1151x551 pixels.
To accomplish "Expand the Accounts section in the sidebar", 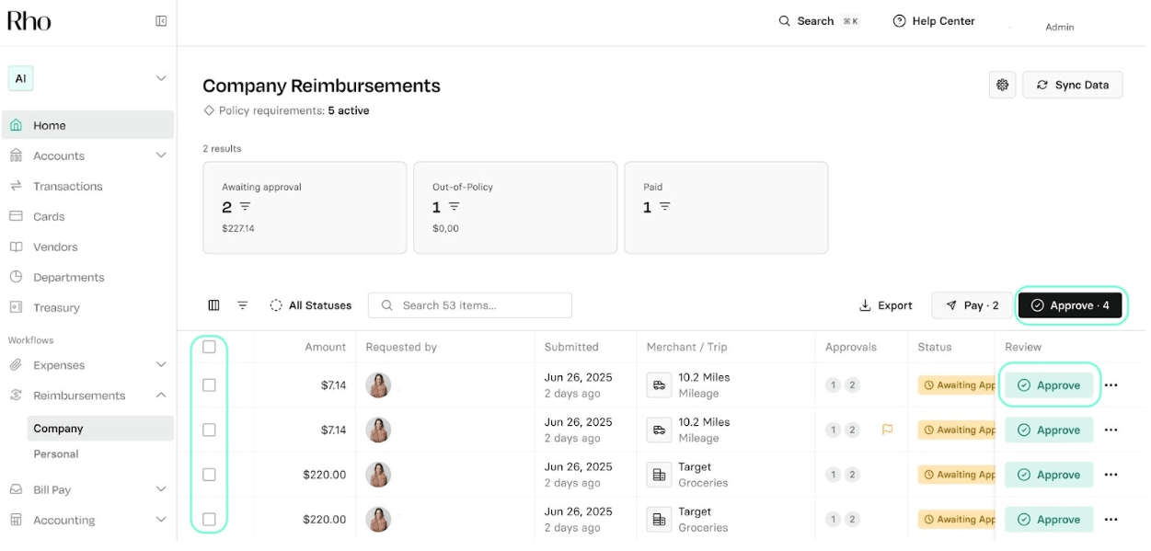I will [161, 155].
